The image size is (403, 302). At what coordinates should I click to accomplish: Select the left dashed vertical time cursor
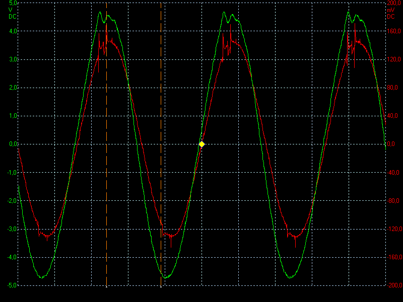[106, 151]
